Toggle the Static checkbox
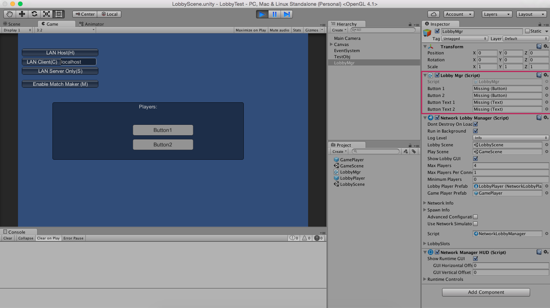The width and height of the screenshot is (550, 308). coord(527,31)
